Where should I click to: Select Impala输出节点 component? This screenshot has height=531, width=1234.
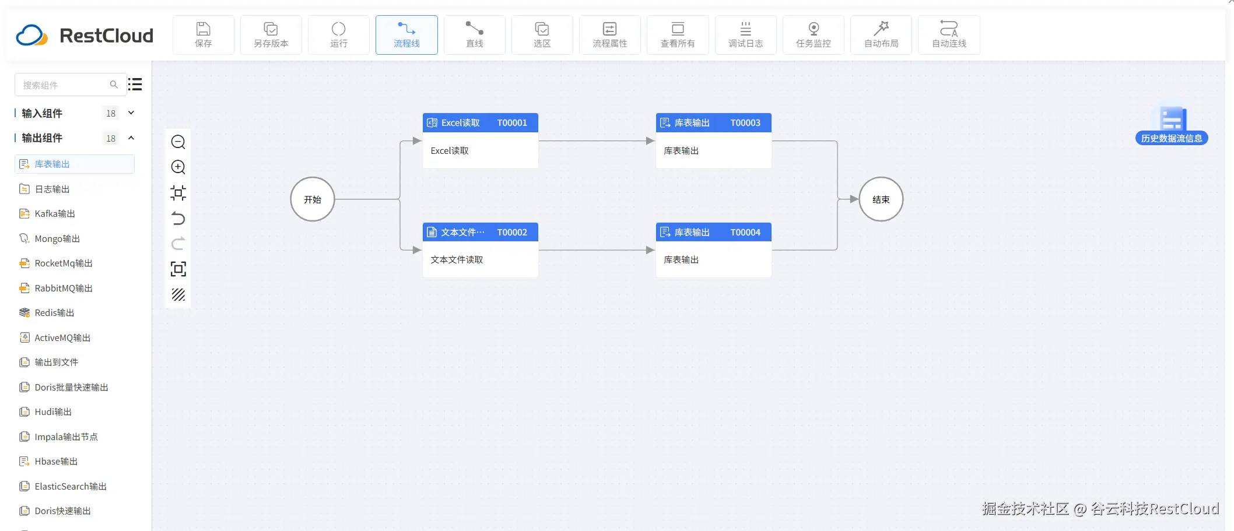pos(75,437)
